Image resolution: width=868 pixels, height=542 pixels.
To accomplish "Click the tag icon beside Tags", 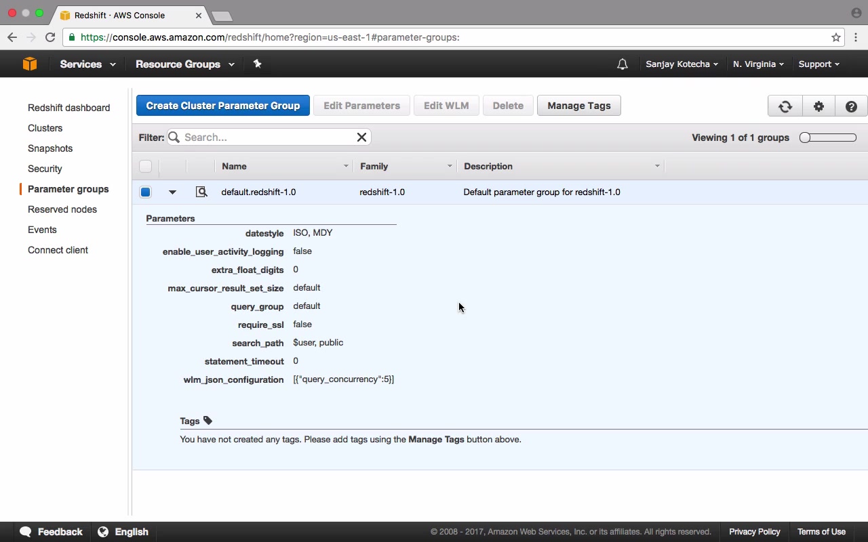I will [208, 421].
